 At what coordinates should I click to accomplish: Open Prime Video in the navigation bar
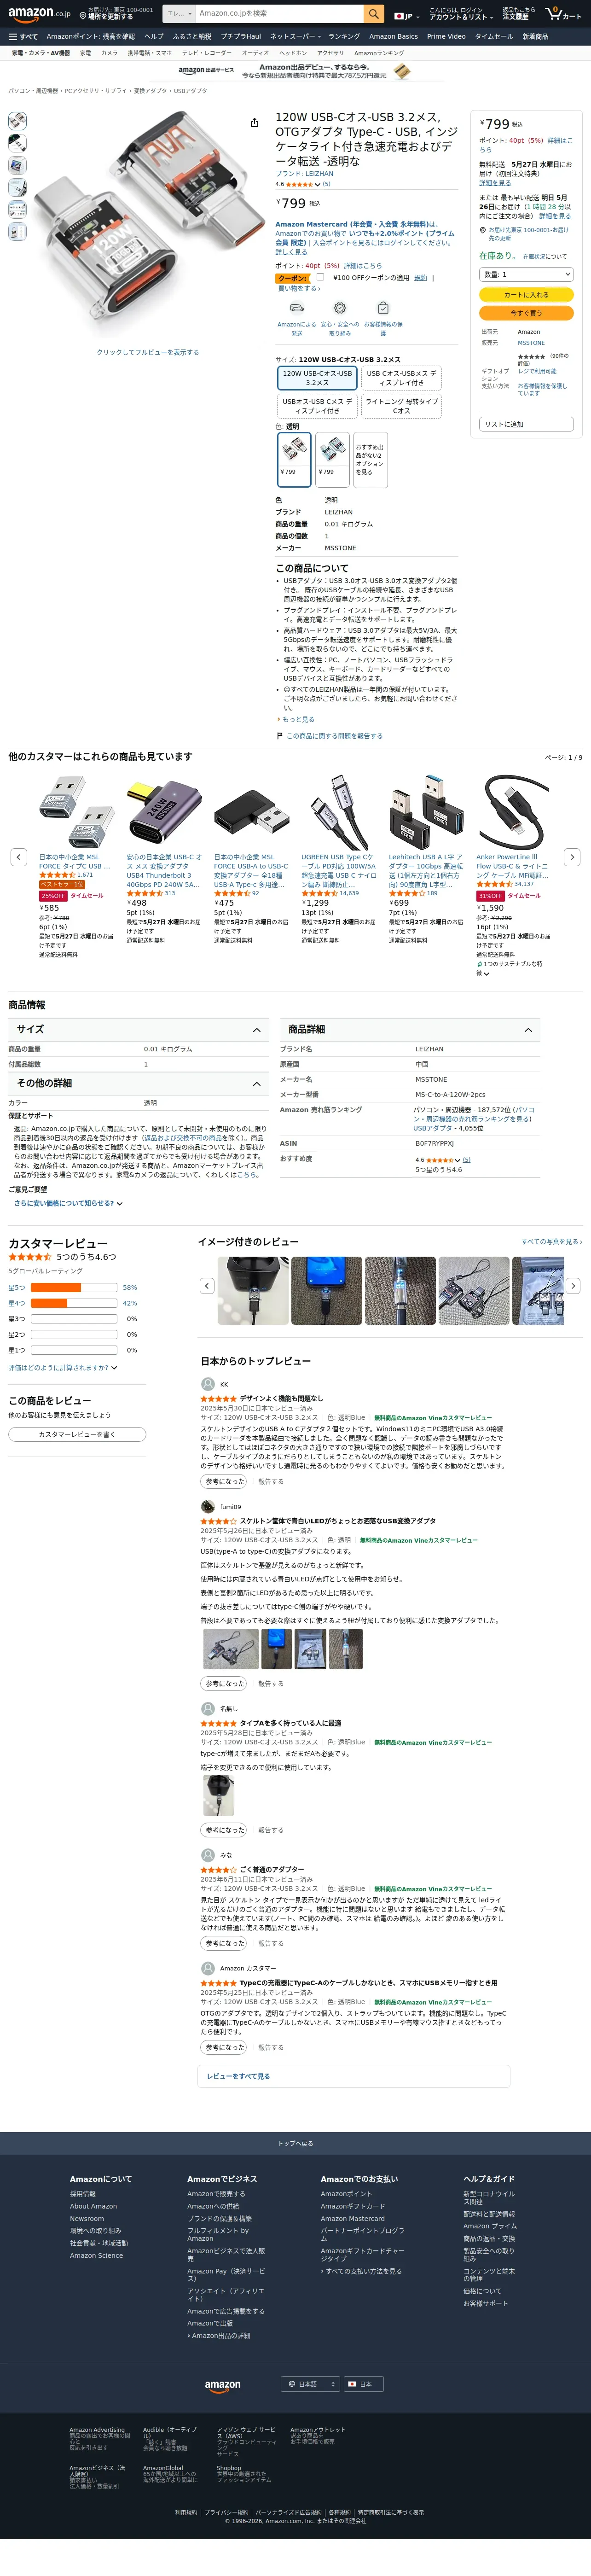click(x=446, y=37)
